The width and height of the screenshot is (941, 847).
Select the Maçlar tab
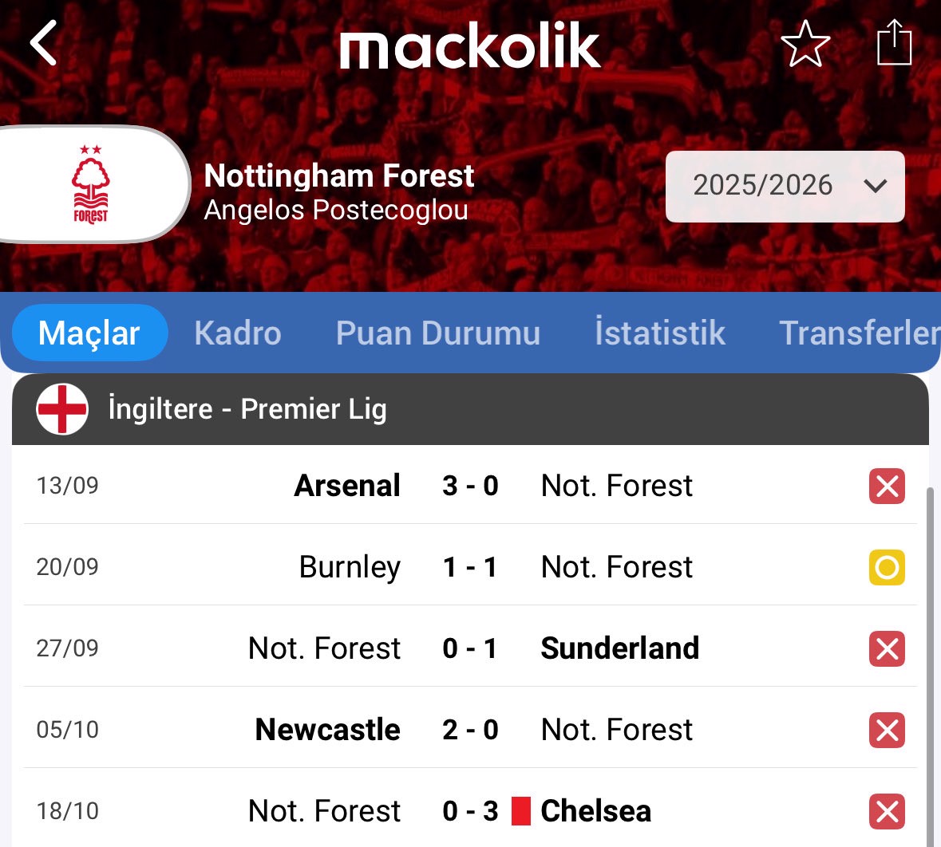tap(89, 333)
